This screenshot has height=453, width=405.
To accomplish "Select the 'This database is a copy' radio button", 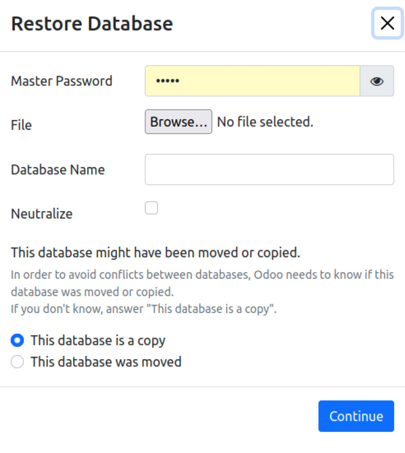I will coord(17,340).
